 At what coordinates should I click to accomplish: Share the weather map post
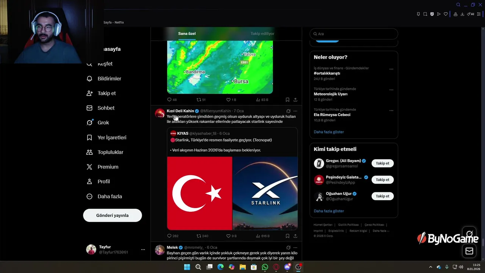coord(296,100)
